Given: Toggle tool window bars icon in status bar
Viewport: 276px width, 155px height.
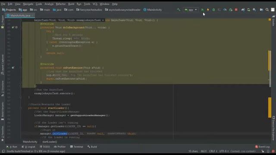Looking at the screenshot, I should pos(3,151).
